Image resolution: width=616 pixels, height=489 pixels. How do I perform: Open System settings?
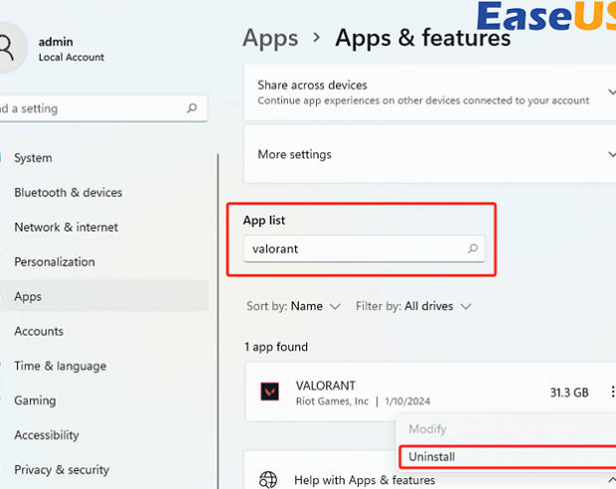(33, 158)
